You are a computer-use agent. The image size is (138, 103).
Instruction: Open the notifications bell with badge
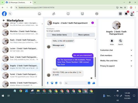[126, 14]
